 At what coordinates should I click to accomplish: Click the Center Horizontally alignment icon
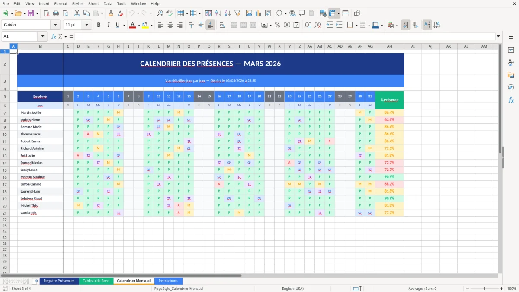coord(170,25)
